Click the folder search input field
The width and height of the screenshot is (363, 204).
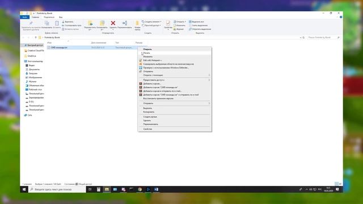[323, 37]
